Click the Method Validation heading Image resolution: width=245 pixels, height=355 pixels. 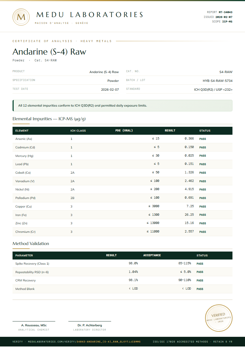(x=31, y=244)
